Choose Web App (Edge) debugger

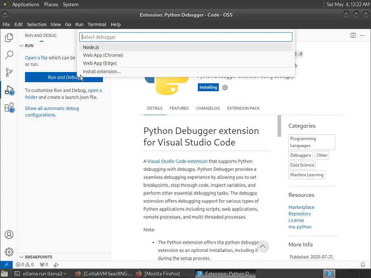tap(186, 63)
